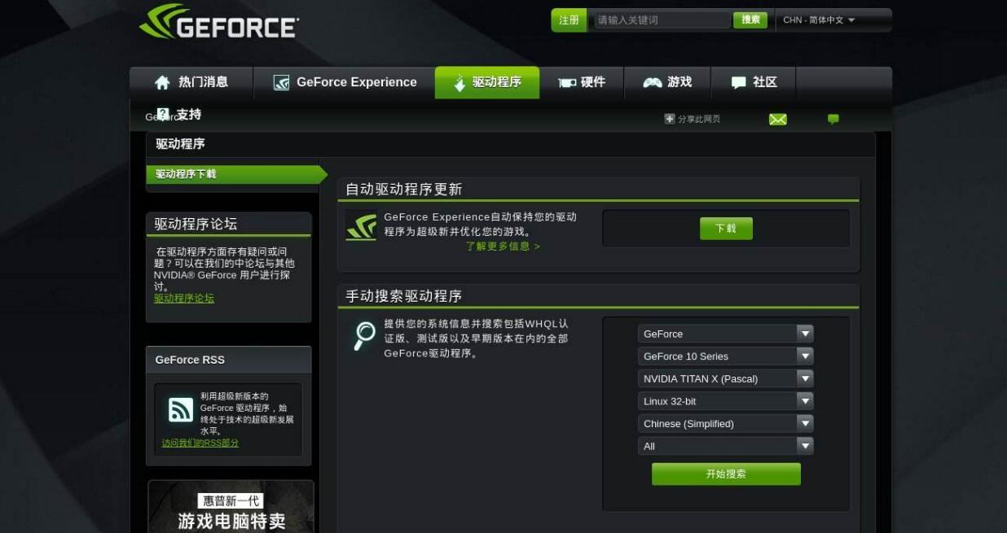Open the GeForce product type dropdown
This screenshot has width=1007, height=533.
click(x=725, y=334)
